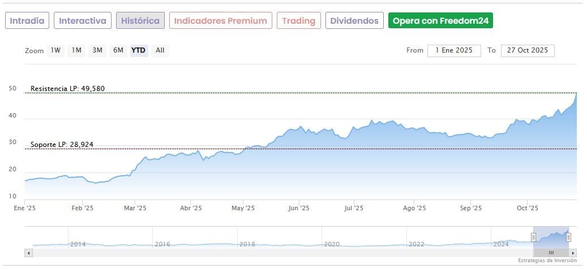Activate the YTD zoom range
Screen dimensions: 587x269
[139, 50]
